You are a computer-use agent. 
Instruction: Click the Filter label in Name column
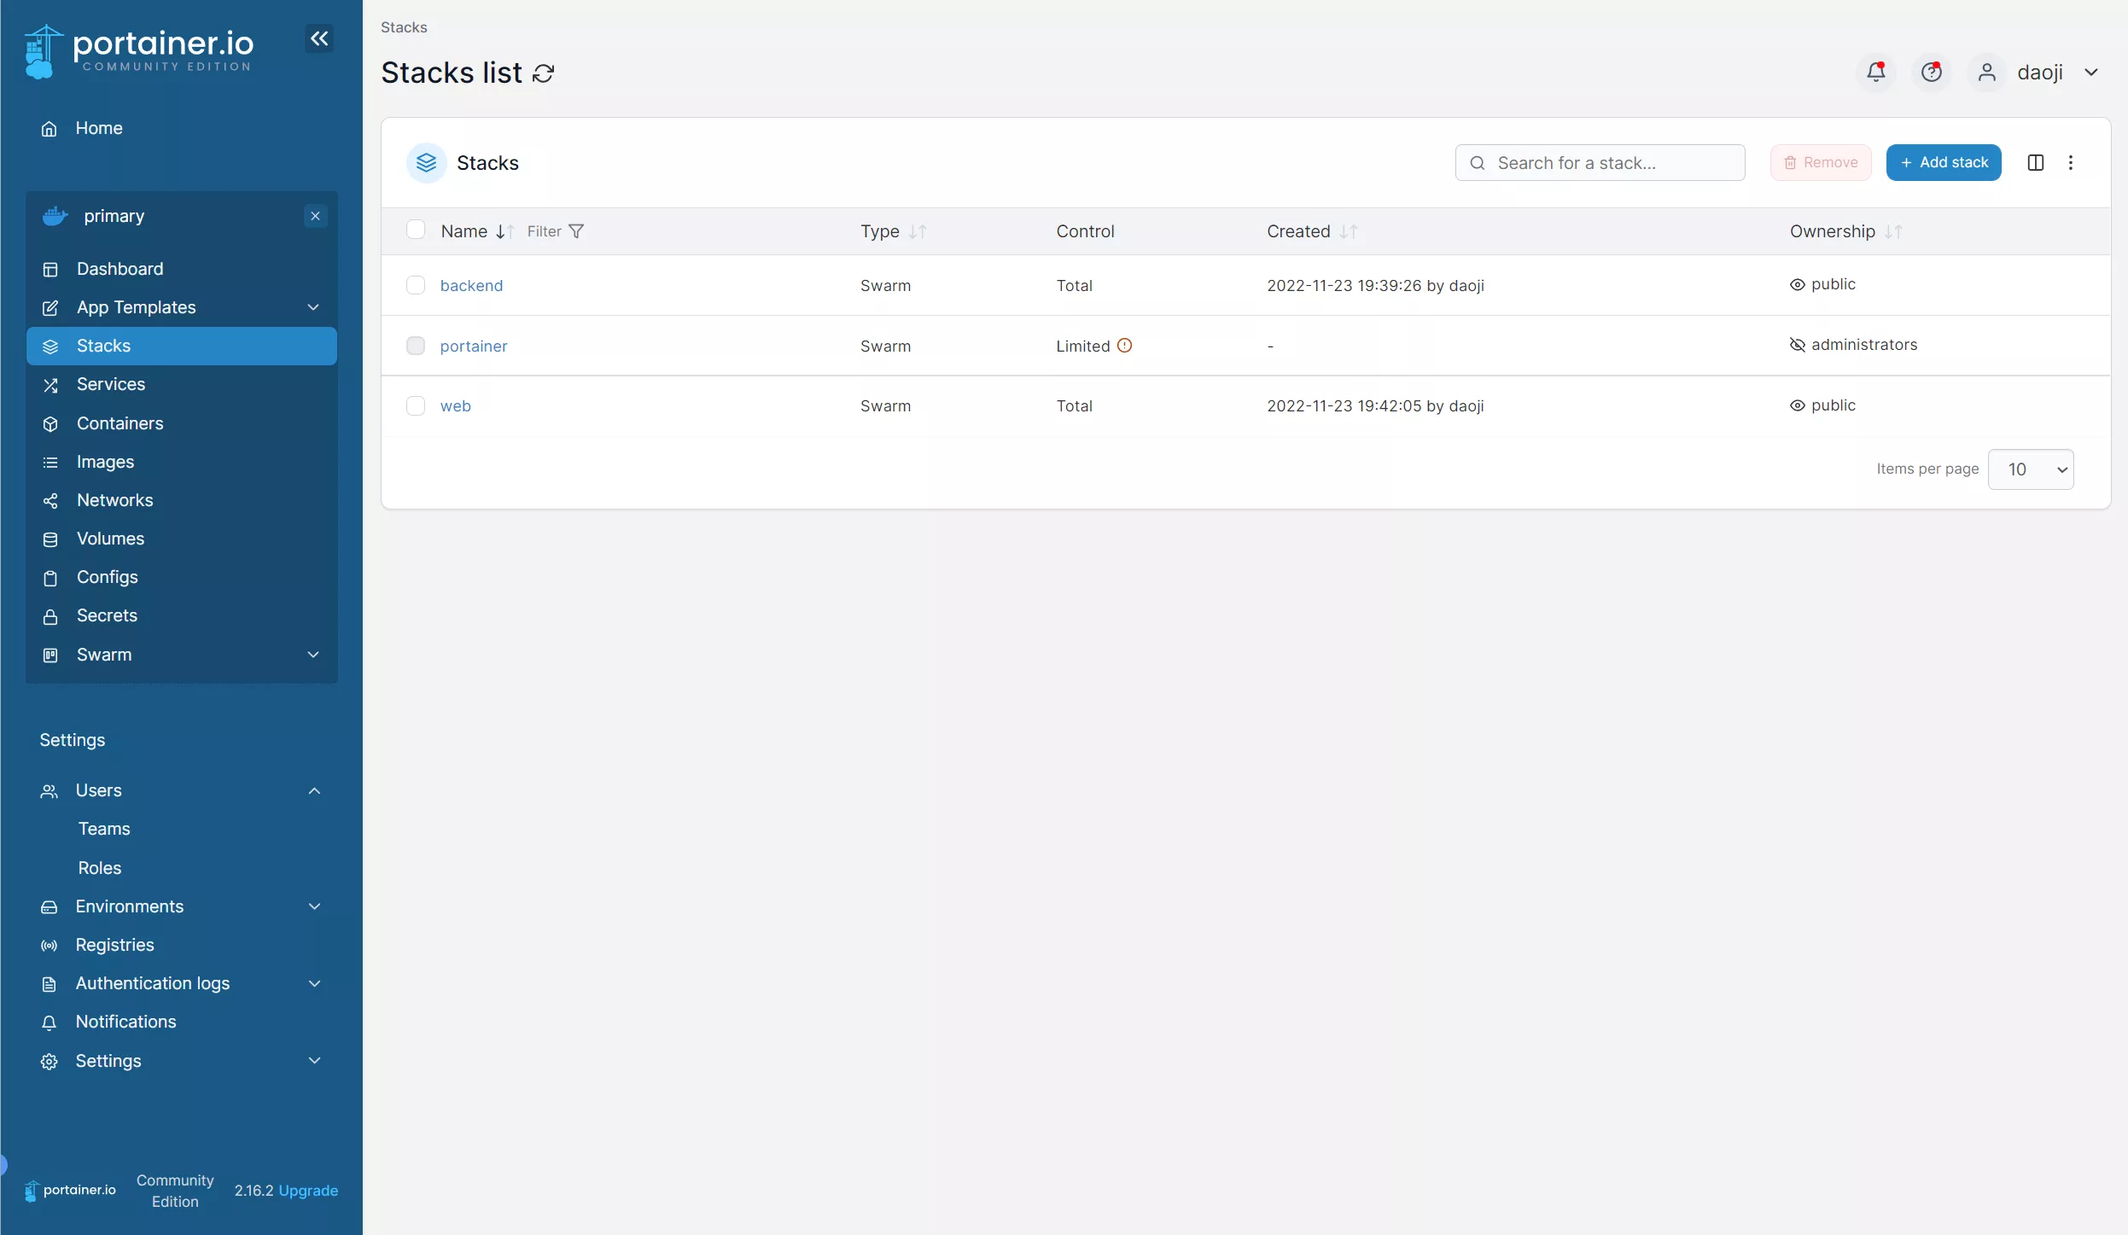click(x=545, y=231)
